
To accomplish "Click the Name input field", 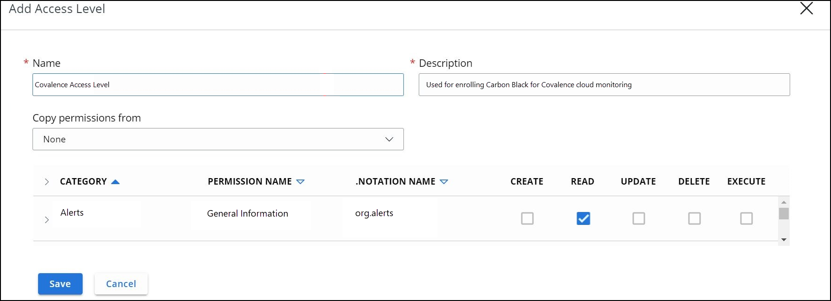I will click(x=218, y=85).
